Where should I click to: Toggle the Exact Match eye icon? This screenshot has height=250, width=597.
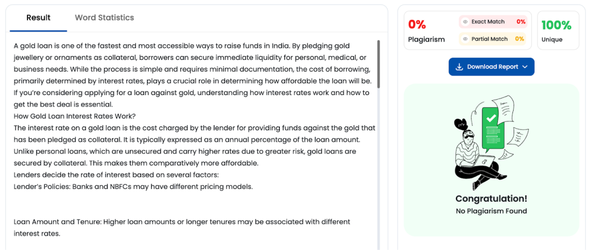465,22
